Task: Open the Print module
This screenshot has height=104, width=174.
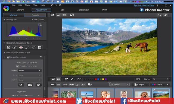Action: coord(105,10)
